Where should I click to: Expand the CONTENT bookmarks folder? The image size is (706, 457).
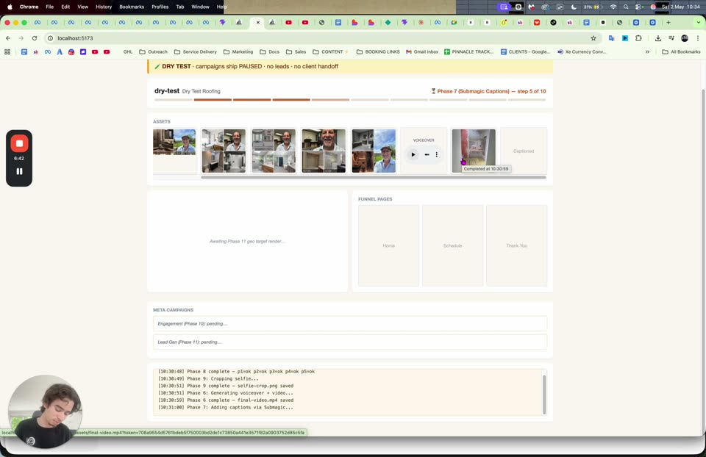pos(330,51)
